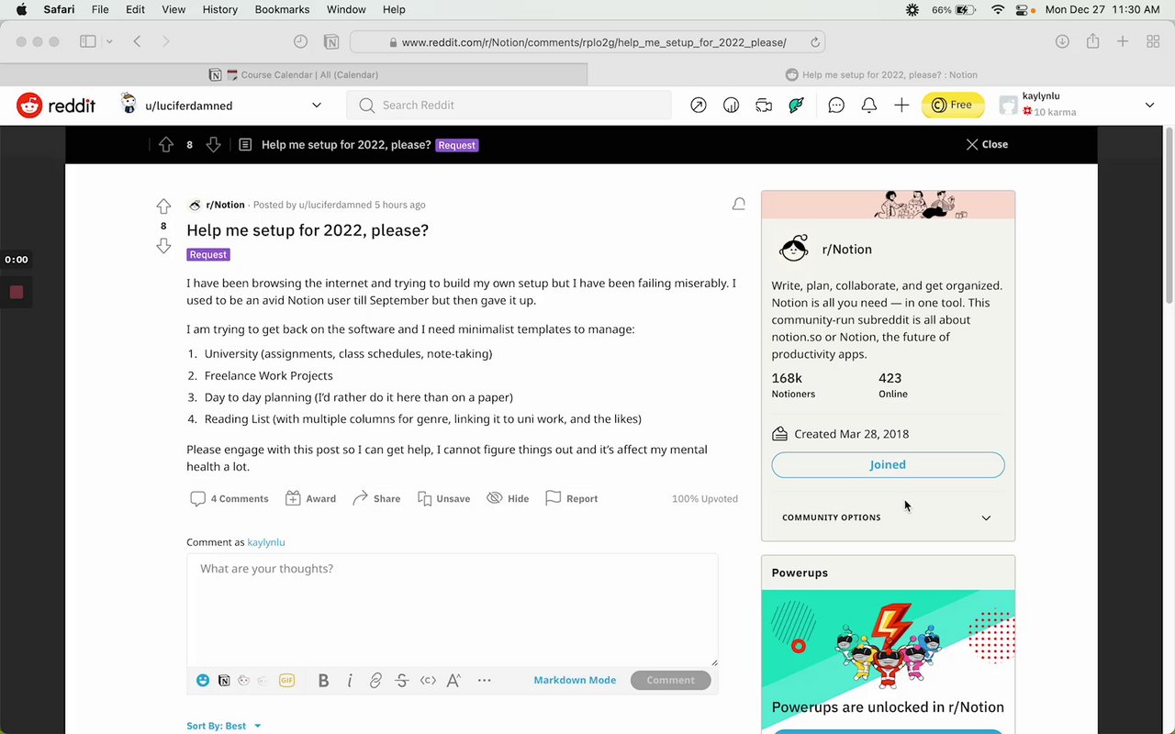Open kaylynlu user account dropdown

pos(1076,106)
